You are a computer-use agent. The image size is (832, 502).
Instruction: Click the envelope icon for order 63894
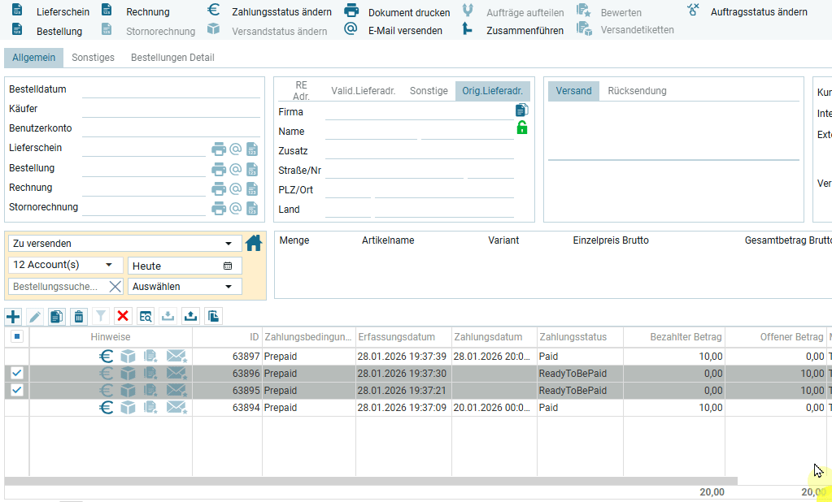coord(176,408)
